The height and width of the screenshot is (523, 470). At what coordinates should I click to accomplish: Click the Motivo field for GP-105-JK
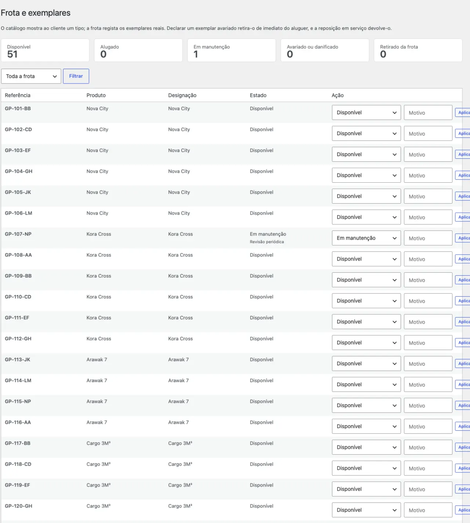[428, 196]
